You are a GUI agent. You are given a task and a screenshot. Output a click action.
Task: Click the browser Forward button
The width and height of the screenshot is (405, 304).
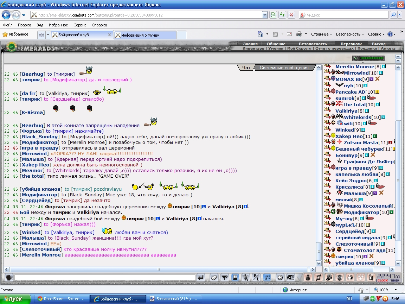click(16, 15)
